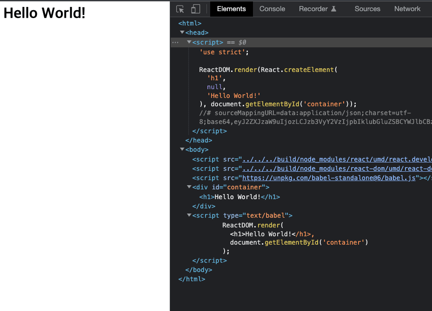Image resolution: width=432 pixels, height=311 pixels.
Task: Click the device toolbar icon
Action: [x=195, y=8]
